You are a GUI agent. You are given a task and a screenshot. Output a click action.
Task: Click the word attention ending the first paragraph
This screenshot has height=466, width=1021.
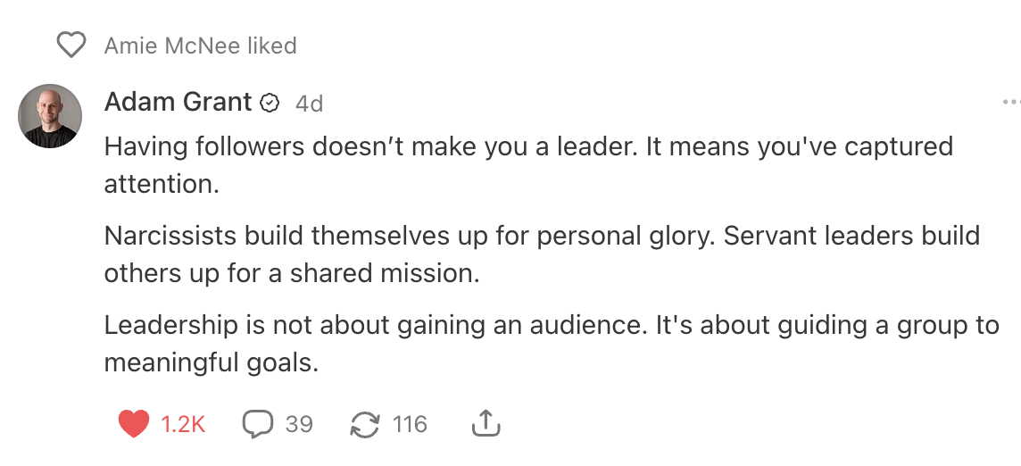pos(161,184)
